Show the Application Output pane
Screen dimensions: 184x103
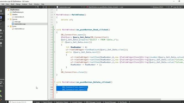coord(61,102)
